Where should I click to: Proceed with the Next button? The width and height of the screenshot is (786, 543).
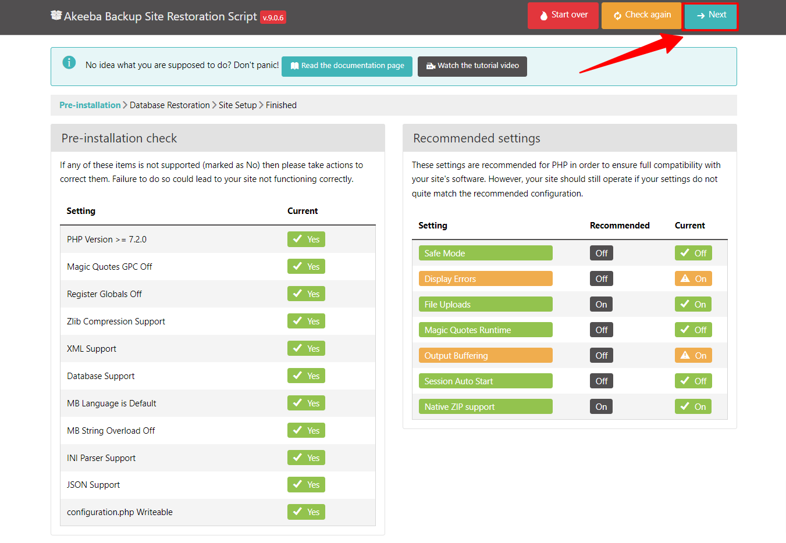coord(710,16)
